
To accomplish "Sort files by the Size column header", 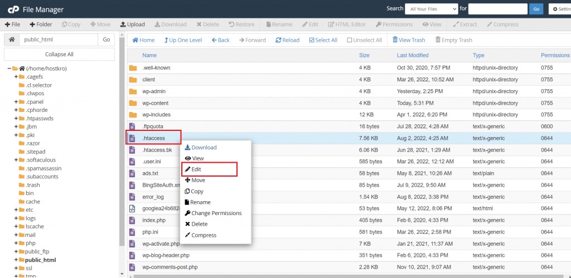I will (x=364, y=55).
